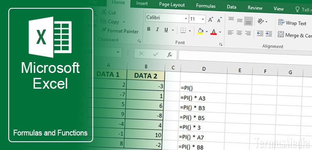The height and width of the screenshot is (150, 312).
Task: Select Bottom Align icon
Action: (248, 22)
